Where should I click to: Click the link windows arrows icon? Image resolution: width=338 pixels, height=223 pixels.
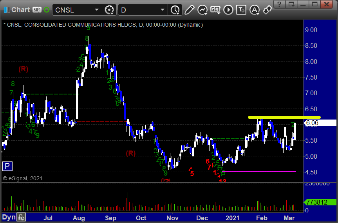point(268,10)
